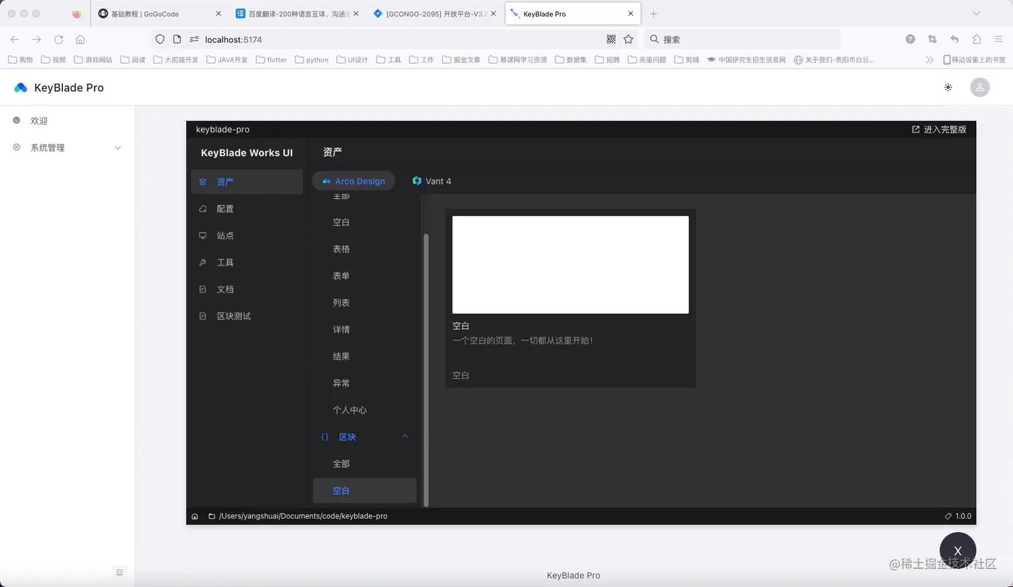Open the 移动设备上的书签 folder
1013x587 pixels.
[974, 60]
